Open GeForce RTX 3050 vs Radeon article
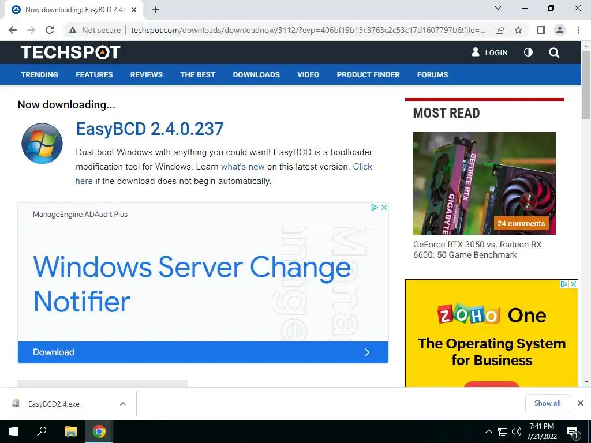 coord(477,250)
